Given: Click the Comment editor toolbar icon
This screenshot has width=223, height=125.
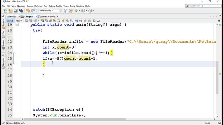Looking at the screenshot, I should [x=94, y=21].
